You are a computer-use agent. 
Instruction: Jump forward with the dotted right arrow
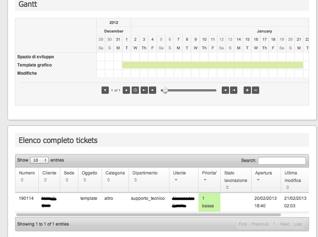click(234, 90)
